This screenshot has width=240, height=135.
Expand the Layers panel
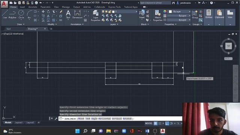click(x=114, y=24)
